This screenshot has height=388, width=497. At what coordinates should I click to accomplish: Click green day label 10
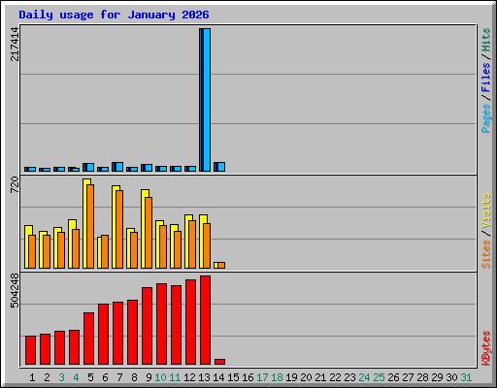[160, 377]
